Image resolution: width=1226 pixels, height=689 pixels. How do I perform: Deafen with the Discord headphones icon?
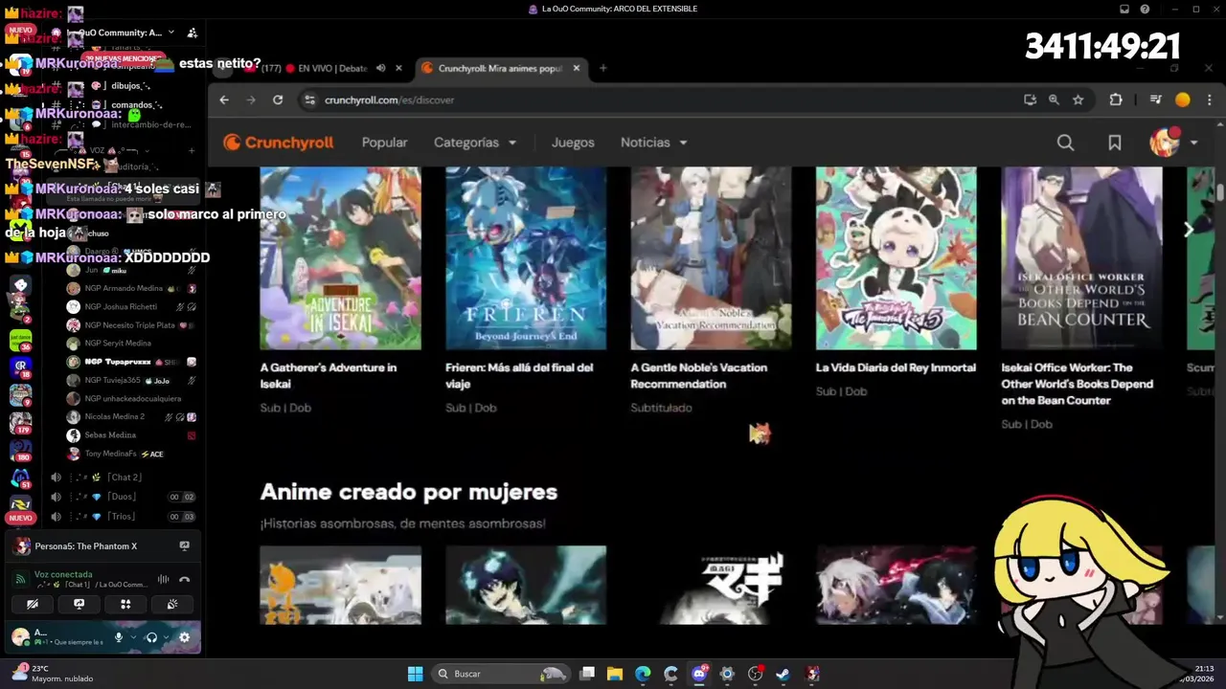tap(151, 637)
